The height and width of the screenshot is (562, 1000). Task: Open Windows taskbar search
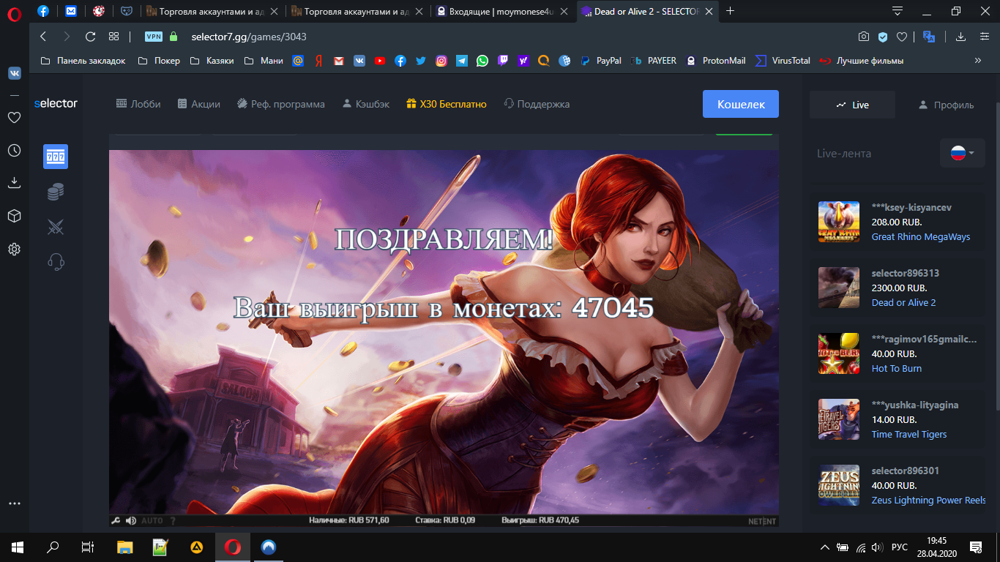click(x=53, y=547)
